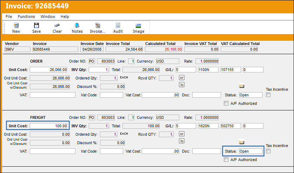Screen dimensions: 294x173
Task: Click G/L field 502750 in FREIGHT
Action: tap(230, 126)
